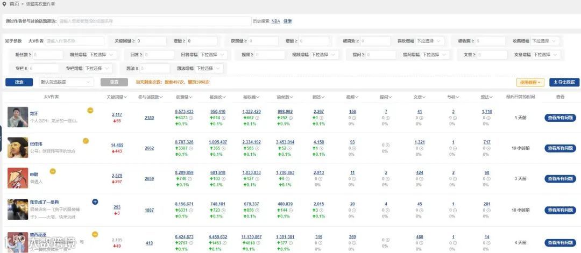Image resolution: width=581 pixels, height=253 pixels.
Task: Focus the topic filter input field
Action: point(154,21)
